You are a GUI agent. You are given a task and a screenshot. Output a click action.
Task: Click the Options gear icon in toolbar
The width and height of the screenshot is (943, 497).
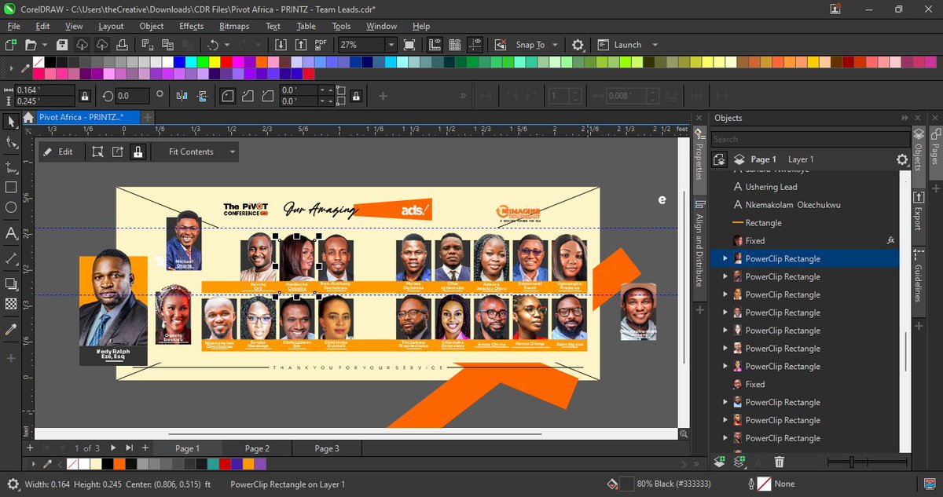(x=578, y=45)
